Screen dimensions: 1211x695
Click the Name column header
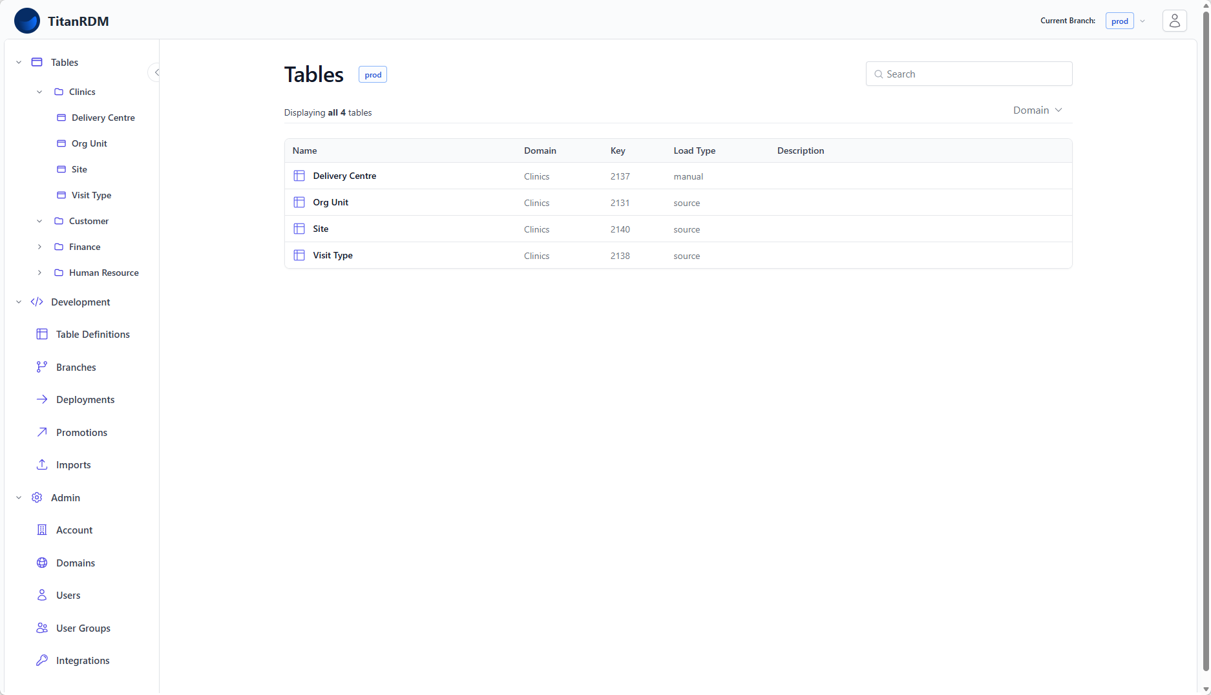[x=304, y=150]
